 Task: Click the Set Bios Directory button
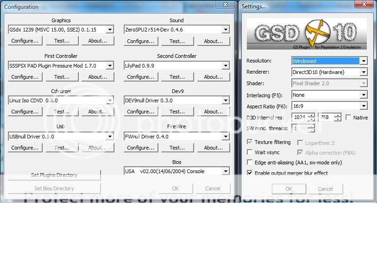pyautogui.click(x=54, y=188)
